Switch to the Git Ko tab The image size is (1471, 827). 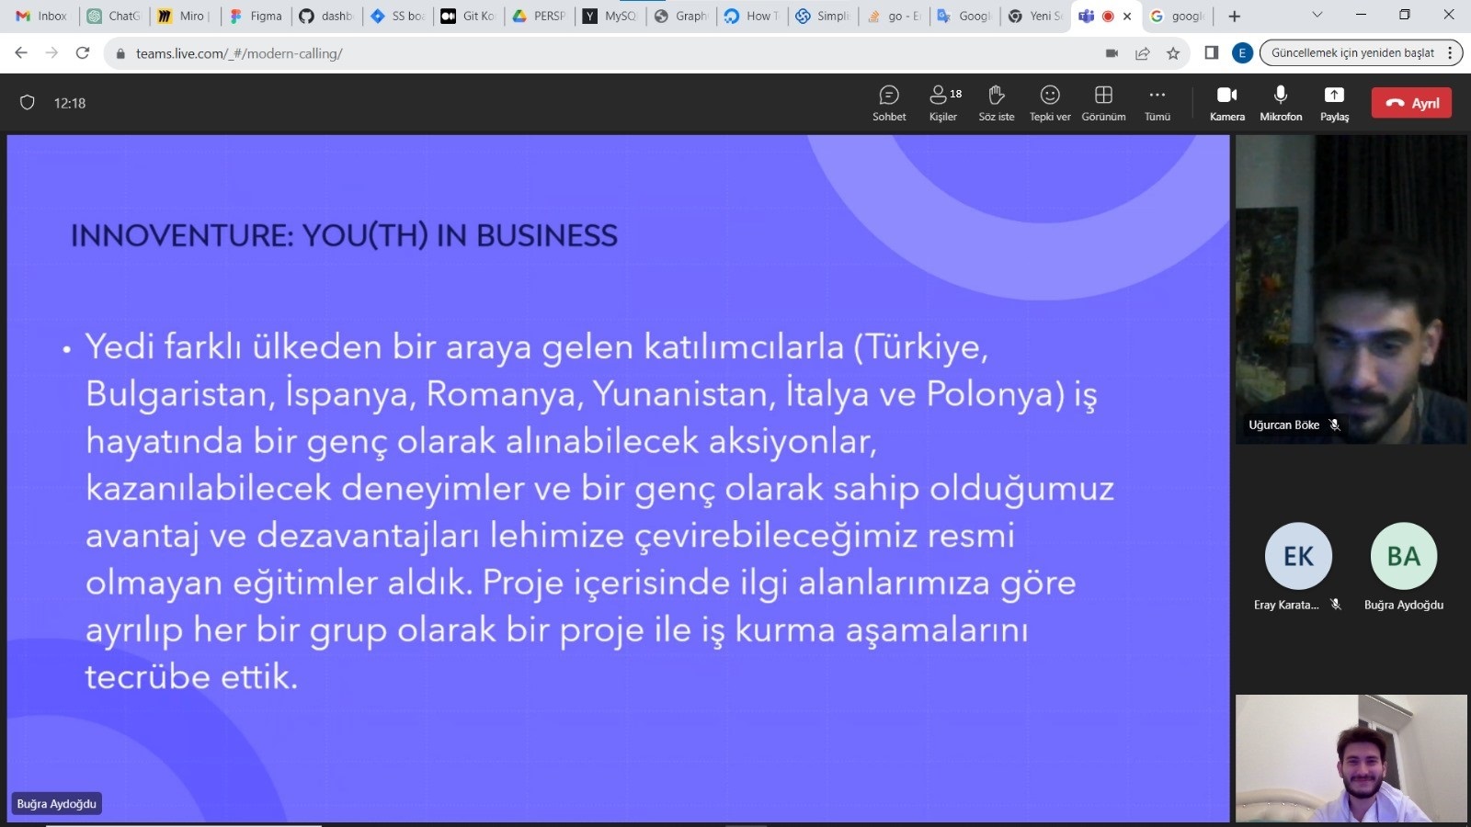pyautogui.click(x=469, y=16)
